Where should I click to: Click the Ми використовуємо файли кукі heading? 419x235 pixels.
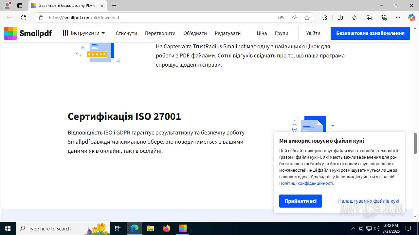(x=321, y=141)
